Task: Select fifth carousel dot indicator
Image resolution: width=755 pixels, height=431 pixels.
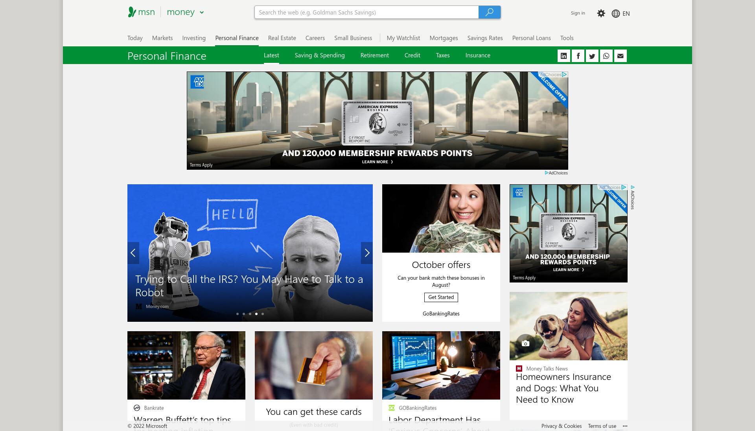Action: tap(263, 314)
